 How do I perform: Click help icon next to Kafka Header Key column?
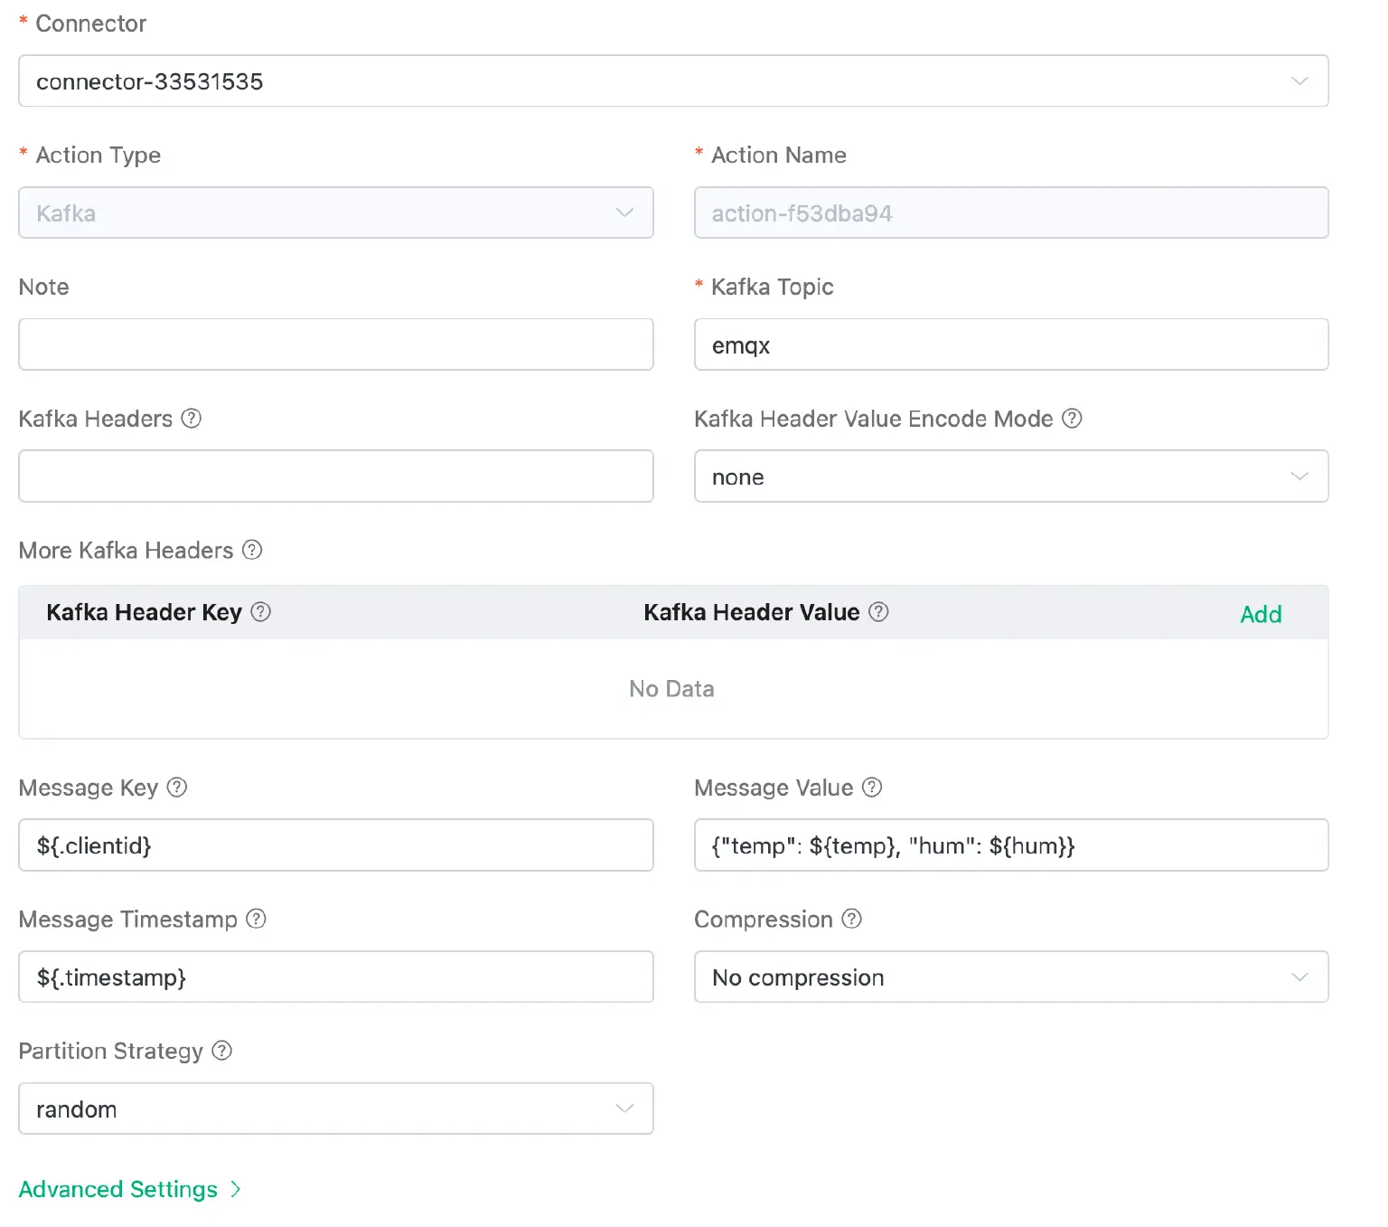261,612
